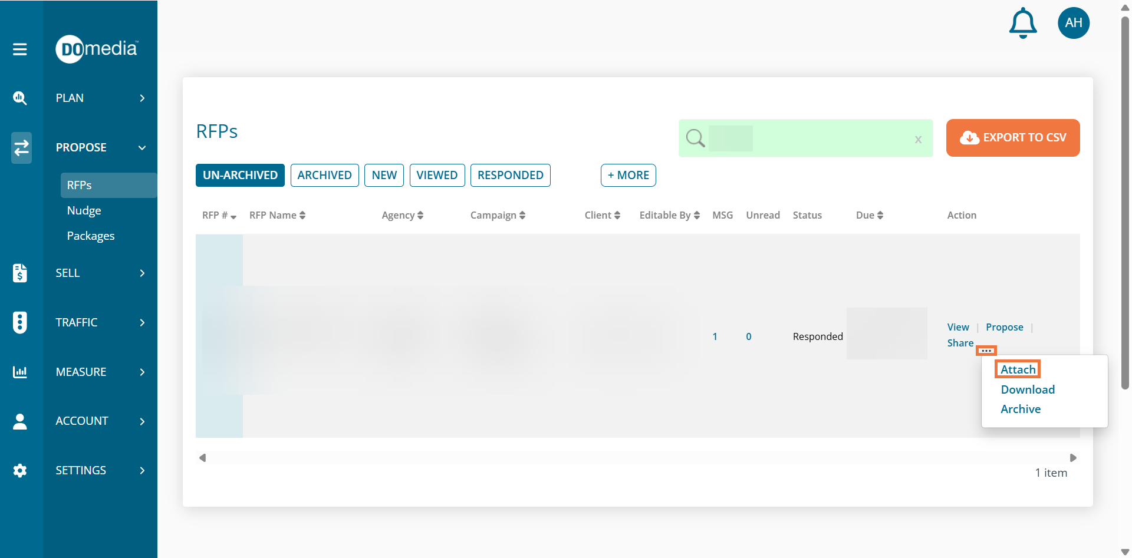Expand the + MORE filter options
Screen dimensions: 1132x558
pyautogui.click(x=628, y=175)
